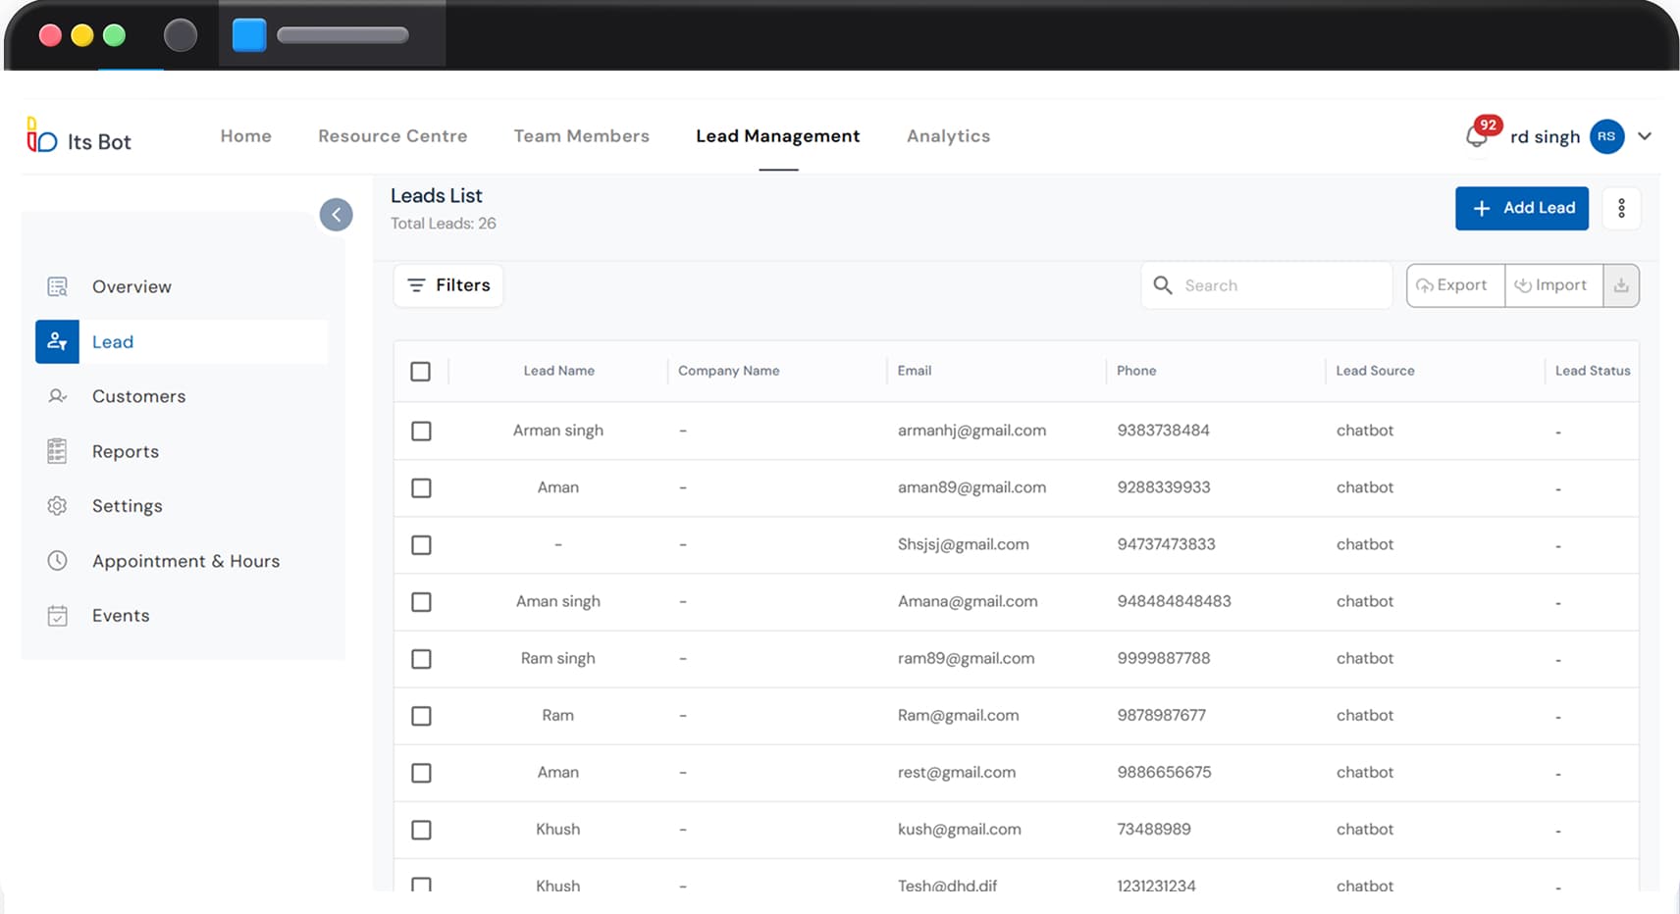Open Events in the sidebar
Screen dimensions: 1680x914
pyautogui.click(x=121, y=616)
